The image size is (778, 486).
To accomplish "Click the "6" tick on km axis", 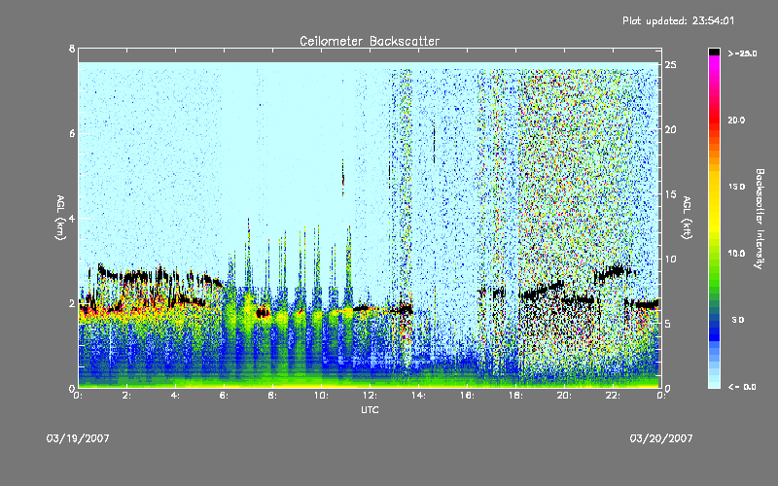I will (x=72, y=133).
